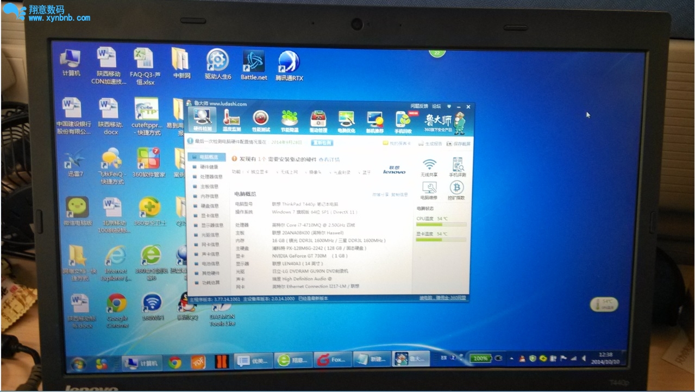The image size is (695, 392).
Task: Click the Chrome icon in the taskbar
Action: click(x=174, y=362)
